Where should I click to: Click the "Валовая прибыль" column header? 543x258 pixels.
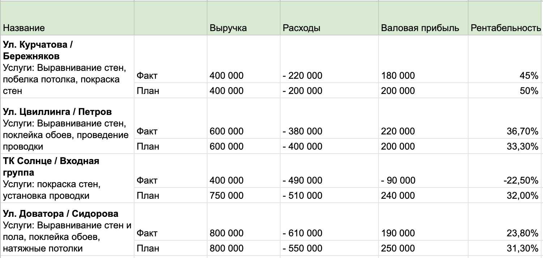pos(420,28)
